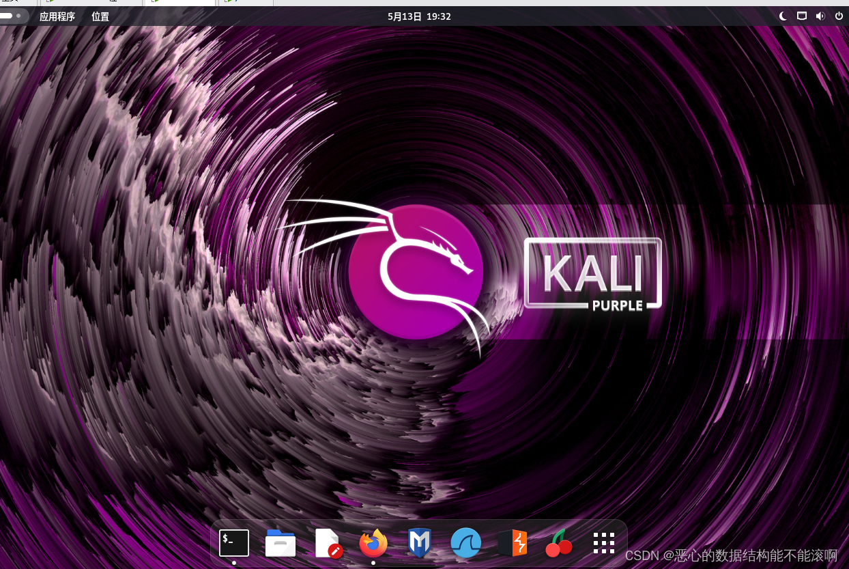Viewport: 849px width, 569px height.
Task: Open CherryTree notes app in dock
Action: 559,543
